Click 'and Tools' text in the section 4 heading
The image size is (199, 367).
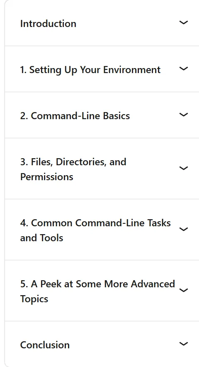point(41,238)
